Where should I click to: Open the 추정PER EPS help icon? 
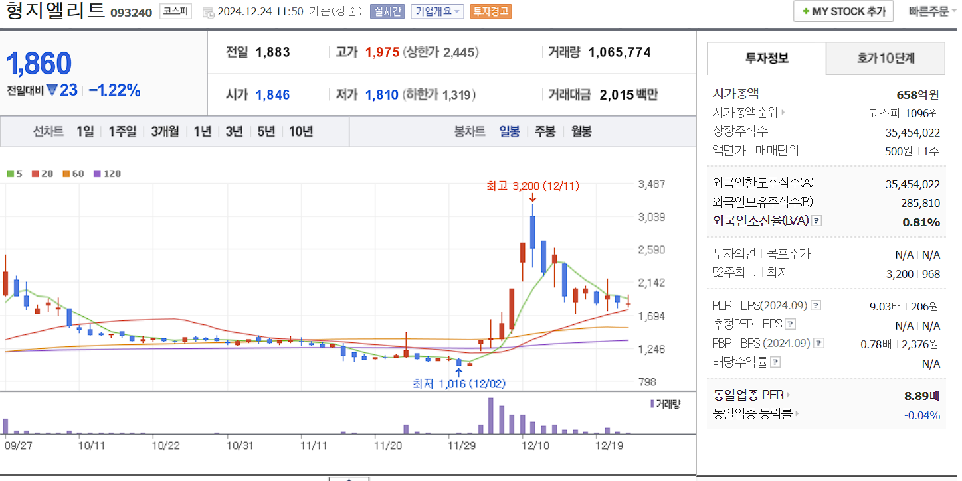tap(789, 324)
